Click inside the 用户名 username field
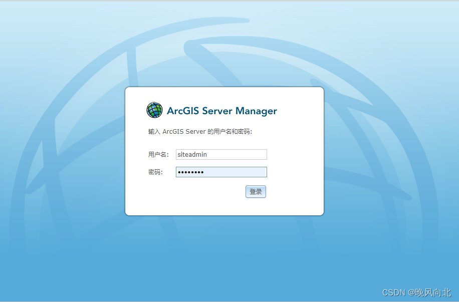The width and height of the screenshot is (459, 302). 221,154
